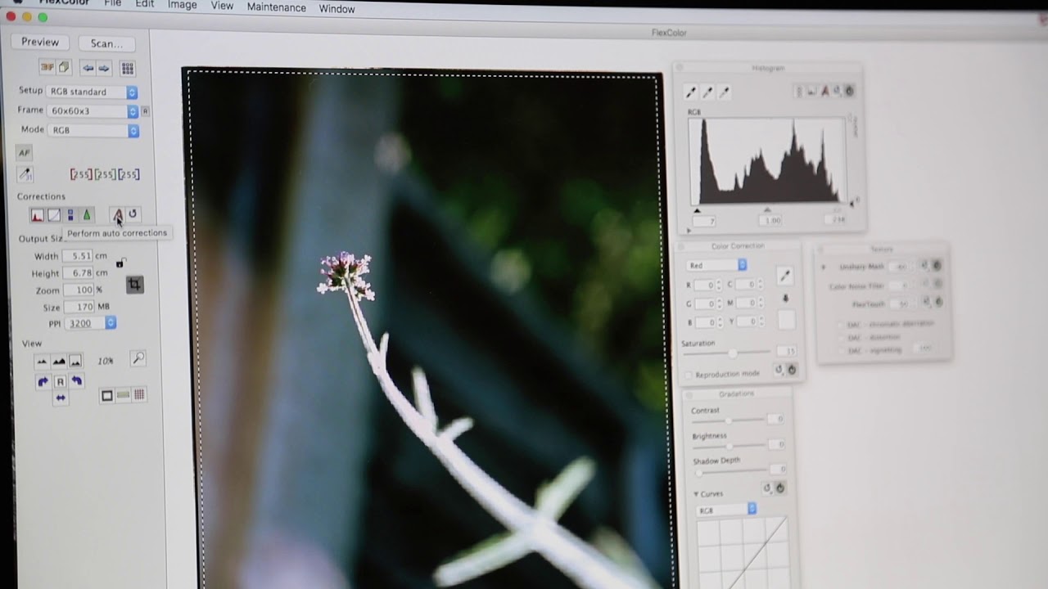Open the PPI 3200 dropdown
Image resolution: width=1048 pixels, height=589 pixels.
pos(91,323)
